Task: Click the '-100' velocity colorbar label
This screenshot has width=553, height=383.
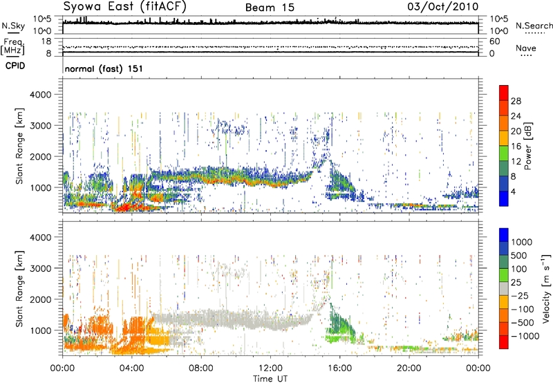Action: [522, 309]
